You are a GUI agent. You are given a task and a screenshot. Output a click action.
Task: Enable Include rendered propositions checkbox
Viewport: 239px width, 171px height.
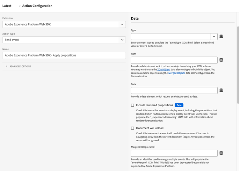(133, 105)
